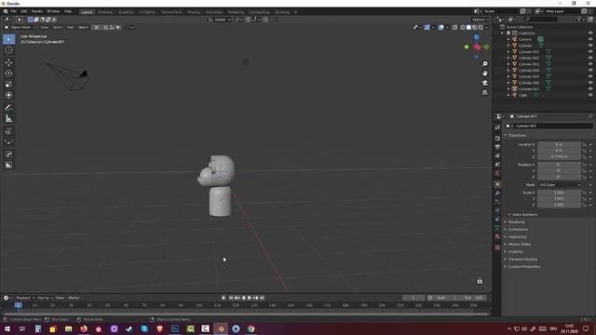Open Photoshop from the taskbar
This screenshot has width=596, height=335.
(x=175, y=328)
